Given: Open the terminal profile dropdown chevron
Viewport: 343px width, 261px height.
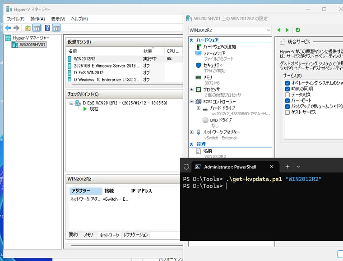Looking at the screenshot, I should click(298, 167).
